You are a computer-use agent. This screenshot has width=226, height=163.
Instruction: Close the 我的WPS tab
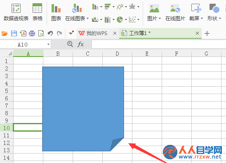coord(115,33)
